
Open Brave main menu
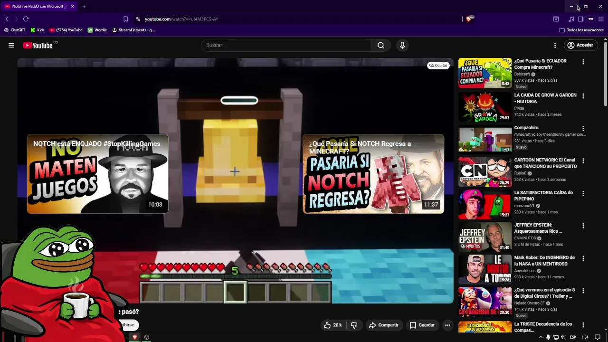pos(601,19)
